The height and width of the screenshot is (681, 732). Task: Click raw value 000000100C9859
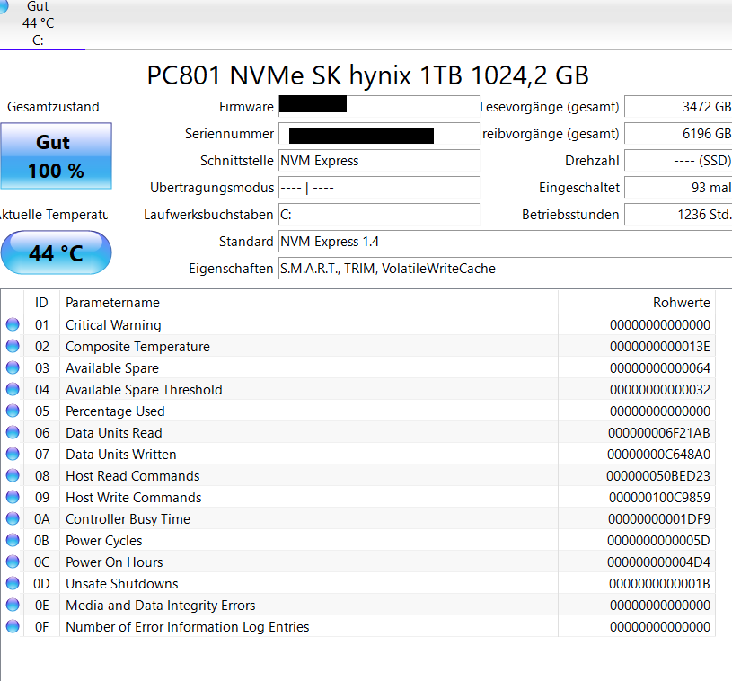tap(659, 498)
